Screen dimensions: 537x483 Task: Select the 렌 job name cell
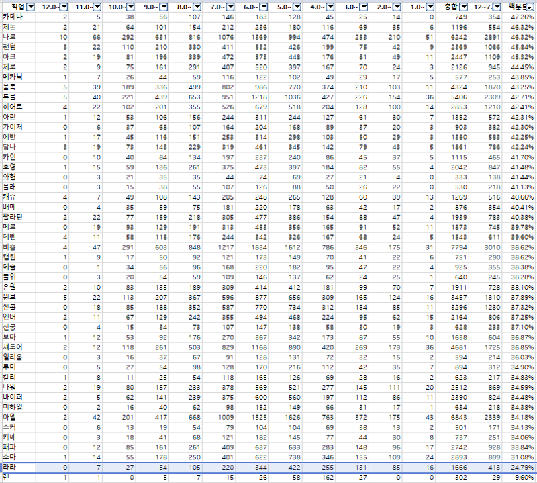[19, 477]
